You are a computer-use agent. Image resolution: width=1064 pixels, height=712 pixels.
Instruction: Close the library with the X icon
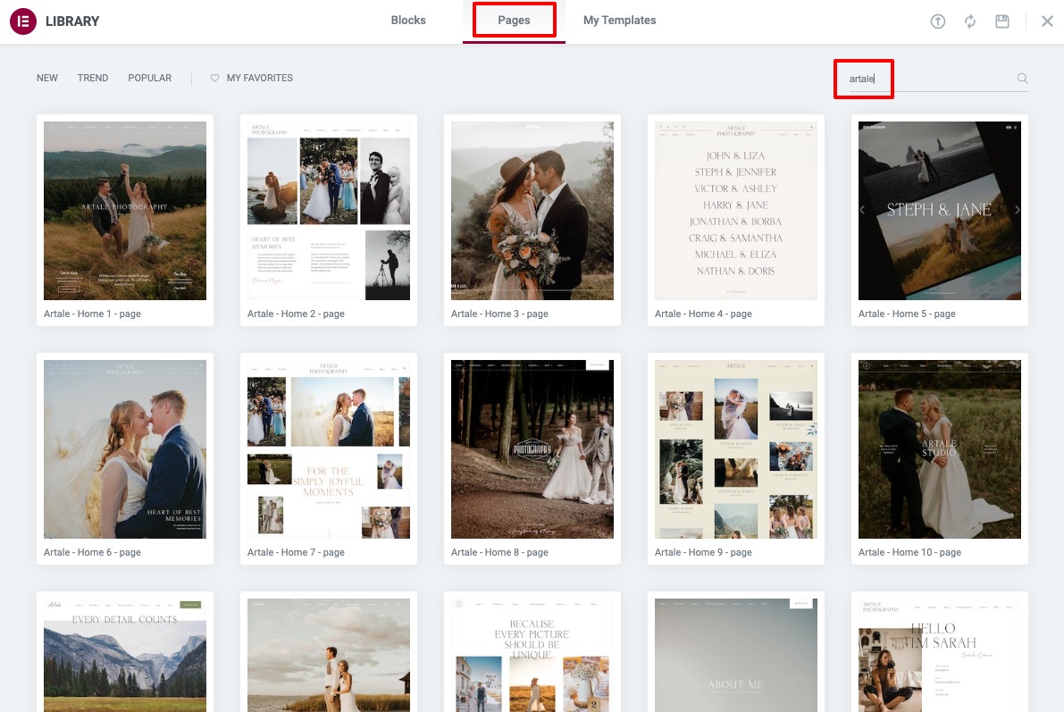coord(1047,21)
